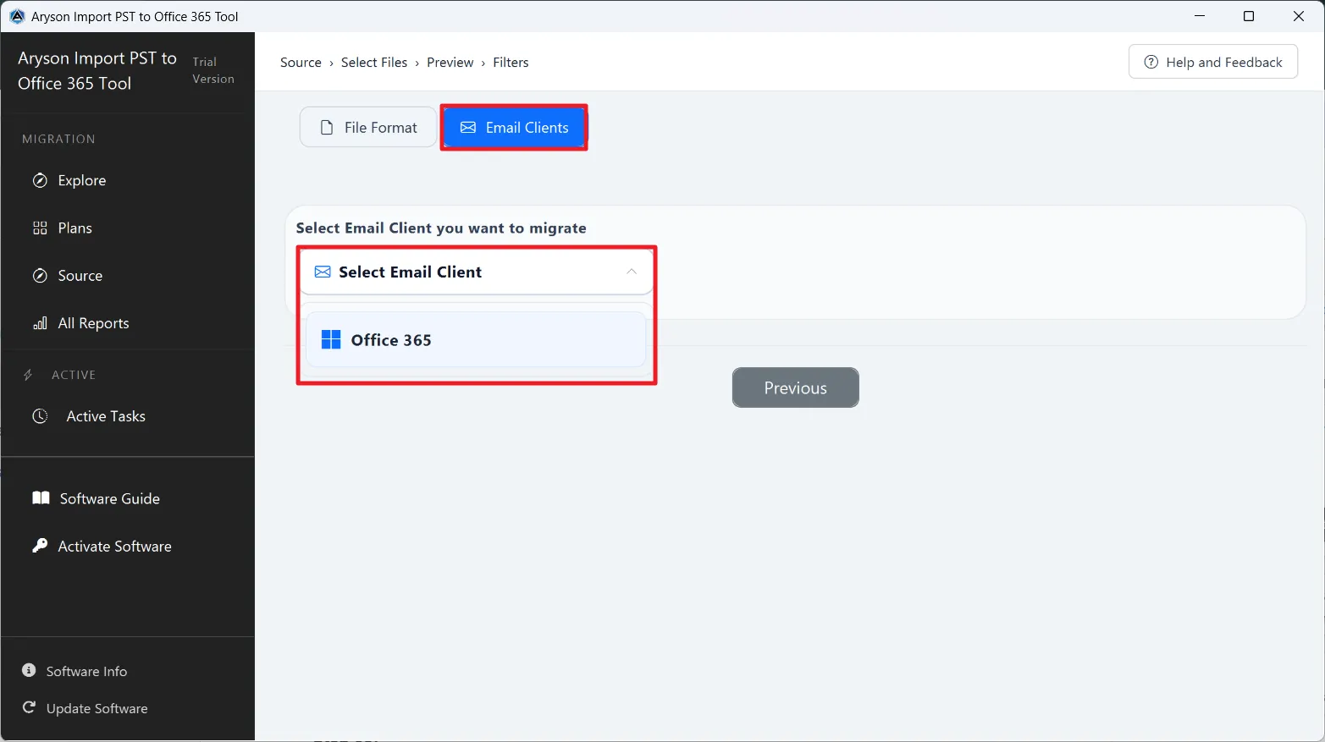Screen dimensions: 1325x742
Task: Open the Explore menu item label
Action: coord(82,180)
